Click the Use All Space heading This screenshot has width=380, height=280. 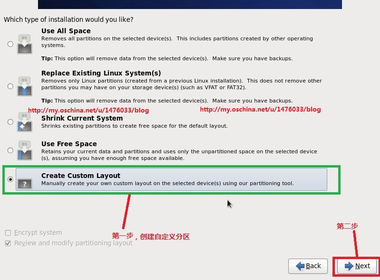tap(66, 31)
